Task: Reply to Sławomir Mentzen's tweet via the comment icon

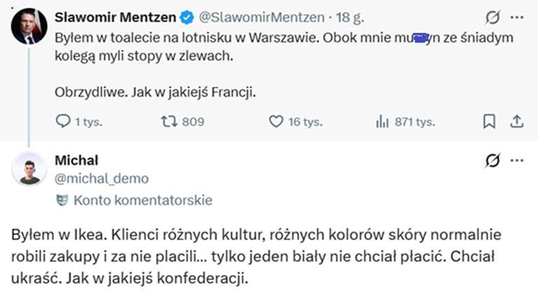Action: click(x=63, y=121)
